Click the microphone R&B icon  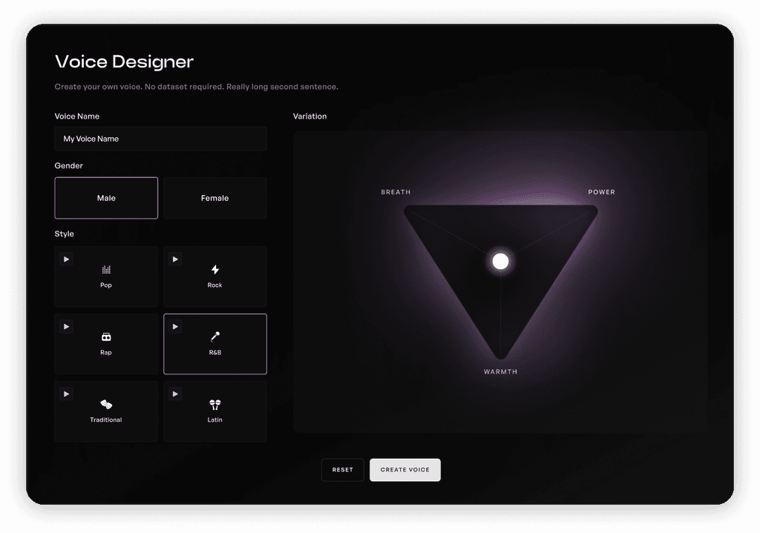click(214, 338)
